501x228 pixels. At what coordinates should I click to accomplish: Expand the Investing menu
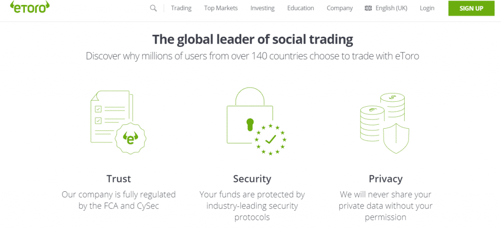click(x=262, y=8)
